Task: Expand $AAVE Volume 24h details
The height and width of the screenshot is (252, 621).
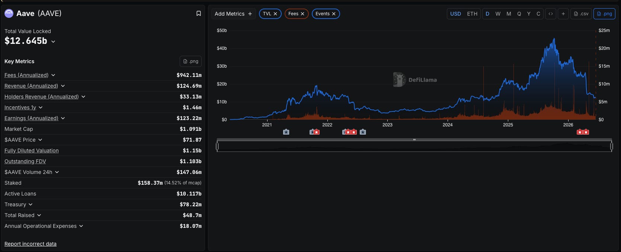Action: point(57,172)
